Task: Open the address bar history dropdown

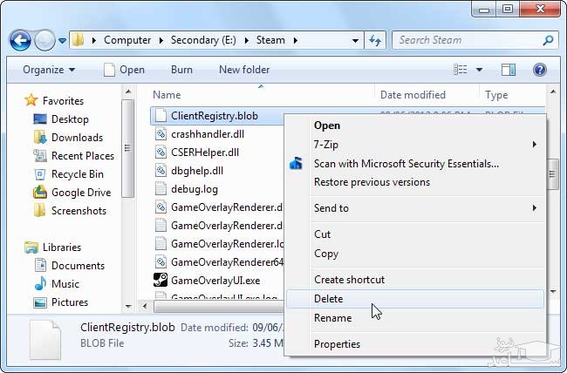Action: [x=355, y=40]
